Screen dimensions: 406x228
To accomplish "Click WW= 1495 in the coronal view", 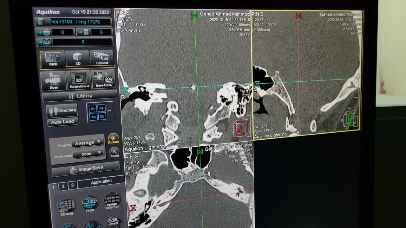I will [135, 142].
